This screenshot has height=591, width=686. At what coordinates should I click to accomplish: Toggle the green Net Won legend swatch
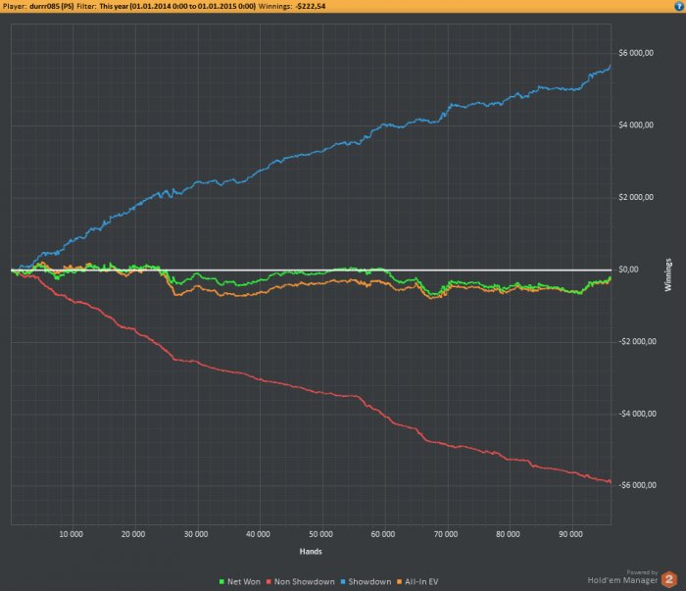(x=221, y=582)
